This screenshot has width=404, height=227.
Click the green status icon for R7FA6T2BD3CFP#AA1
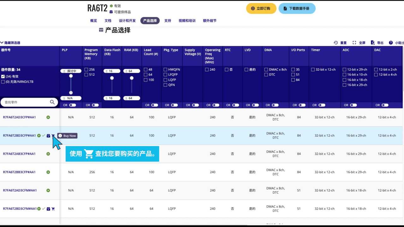pos(39,136)
